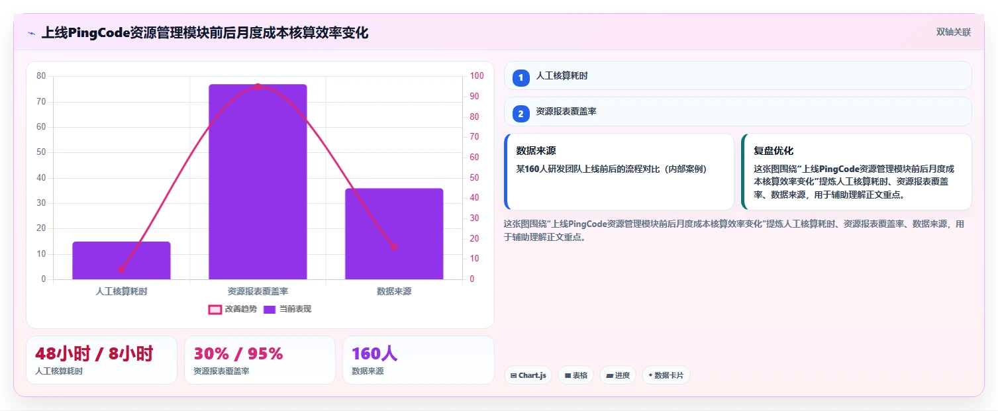Select the 人工核算耗时 list item
The height and width of the screenshot is (411, 998).
pos(738,75)
